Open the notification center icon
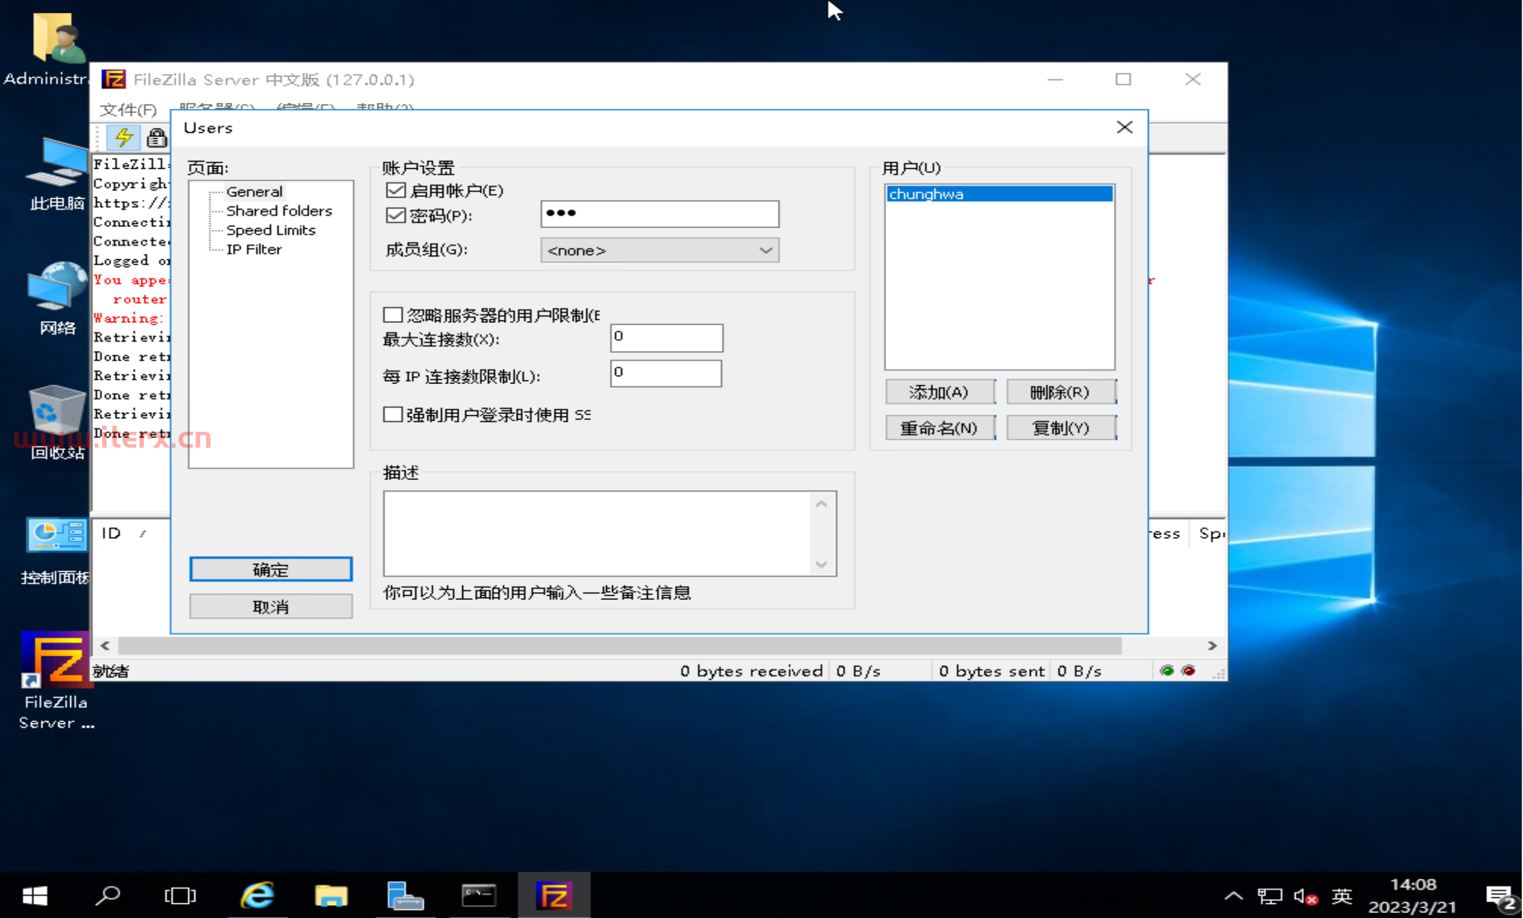This screenshot has height=918, width=1523. [1502, 897]
